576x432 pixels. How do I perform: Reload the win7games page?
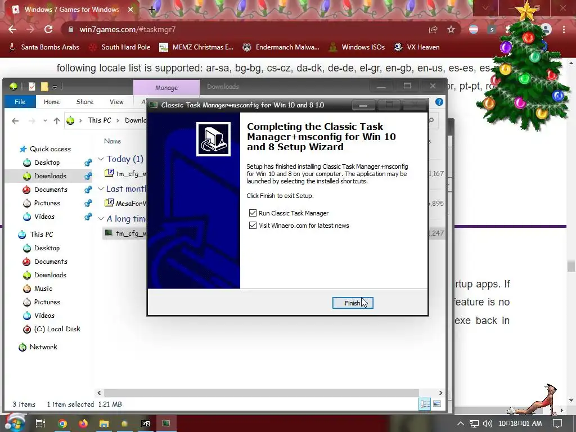pyautogui.click(x=48, y=29)
